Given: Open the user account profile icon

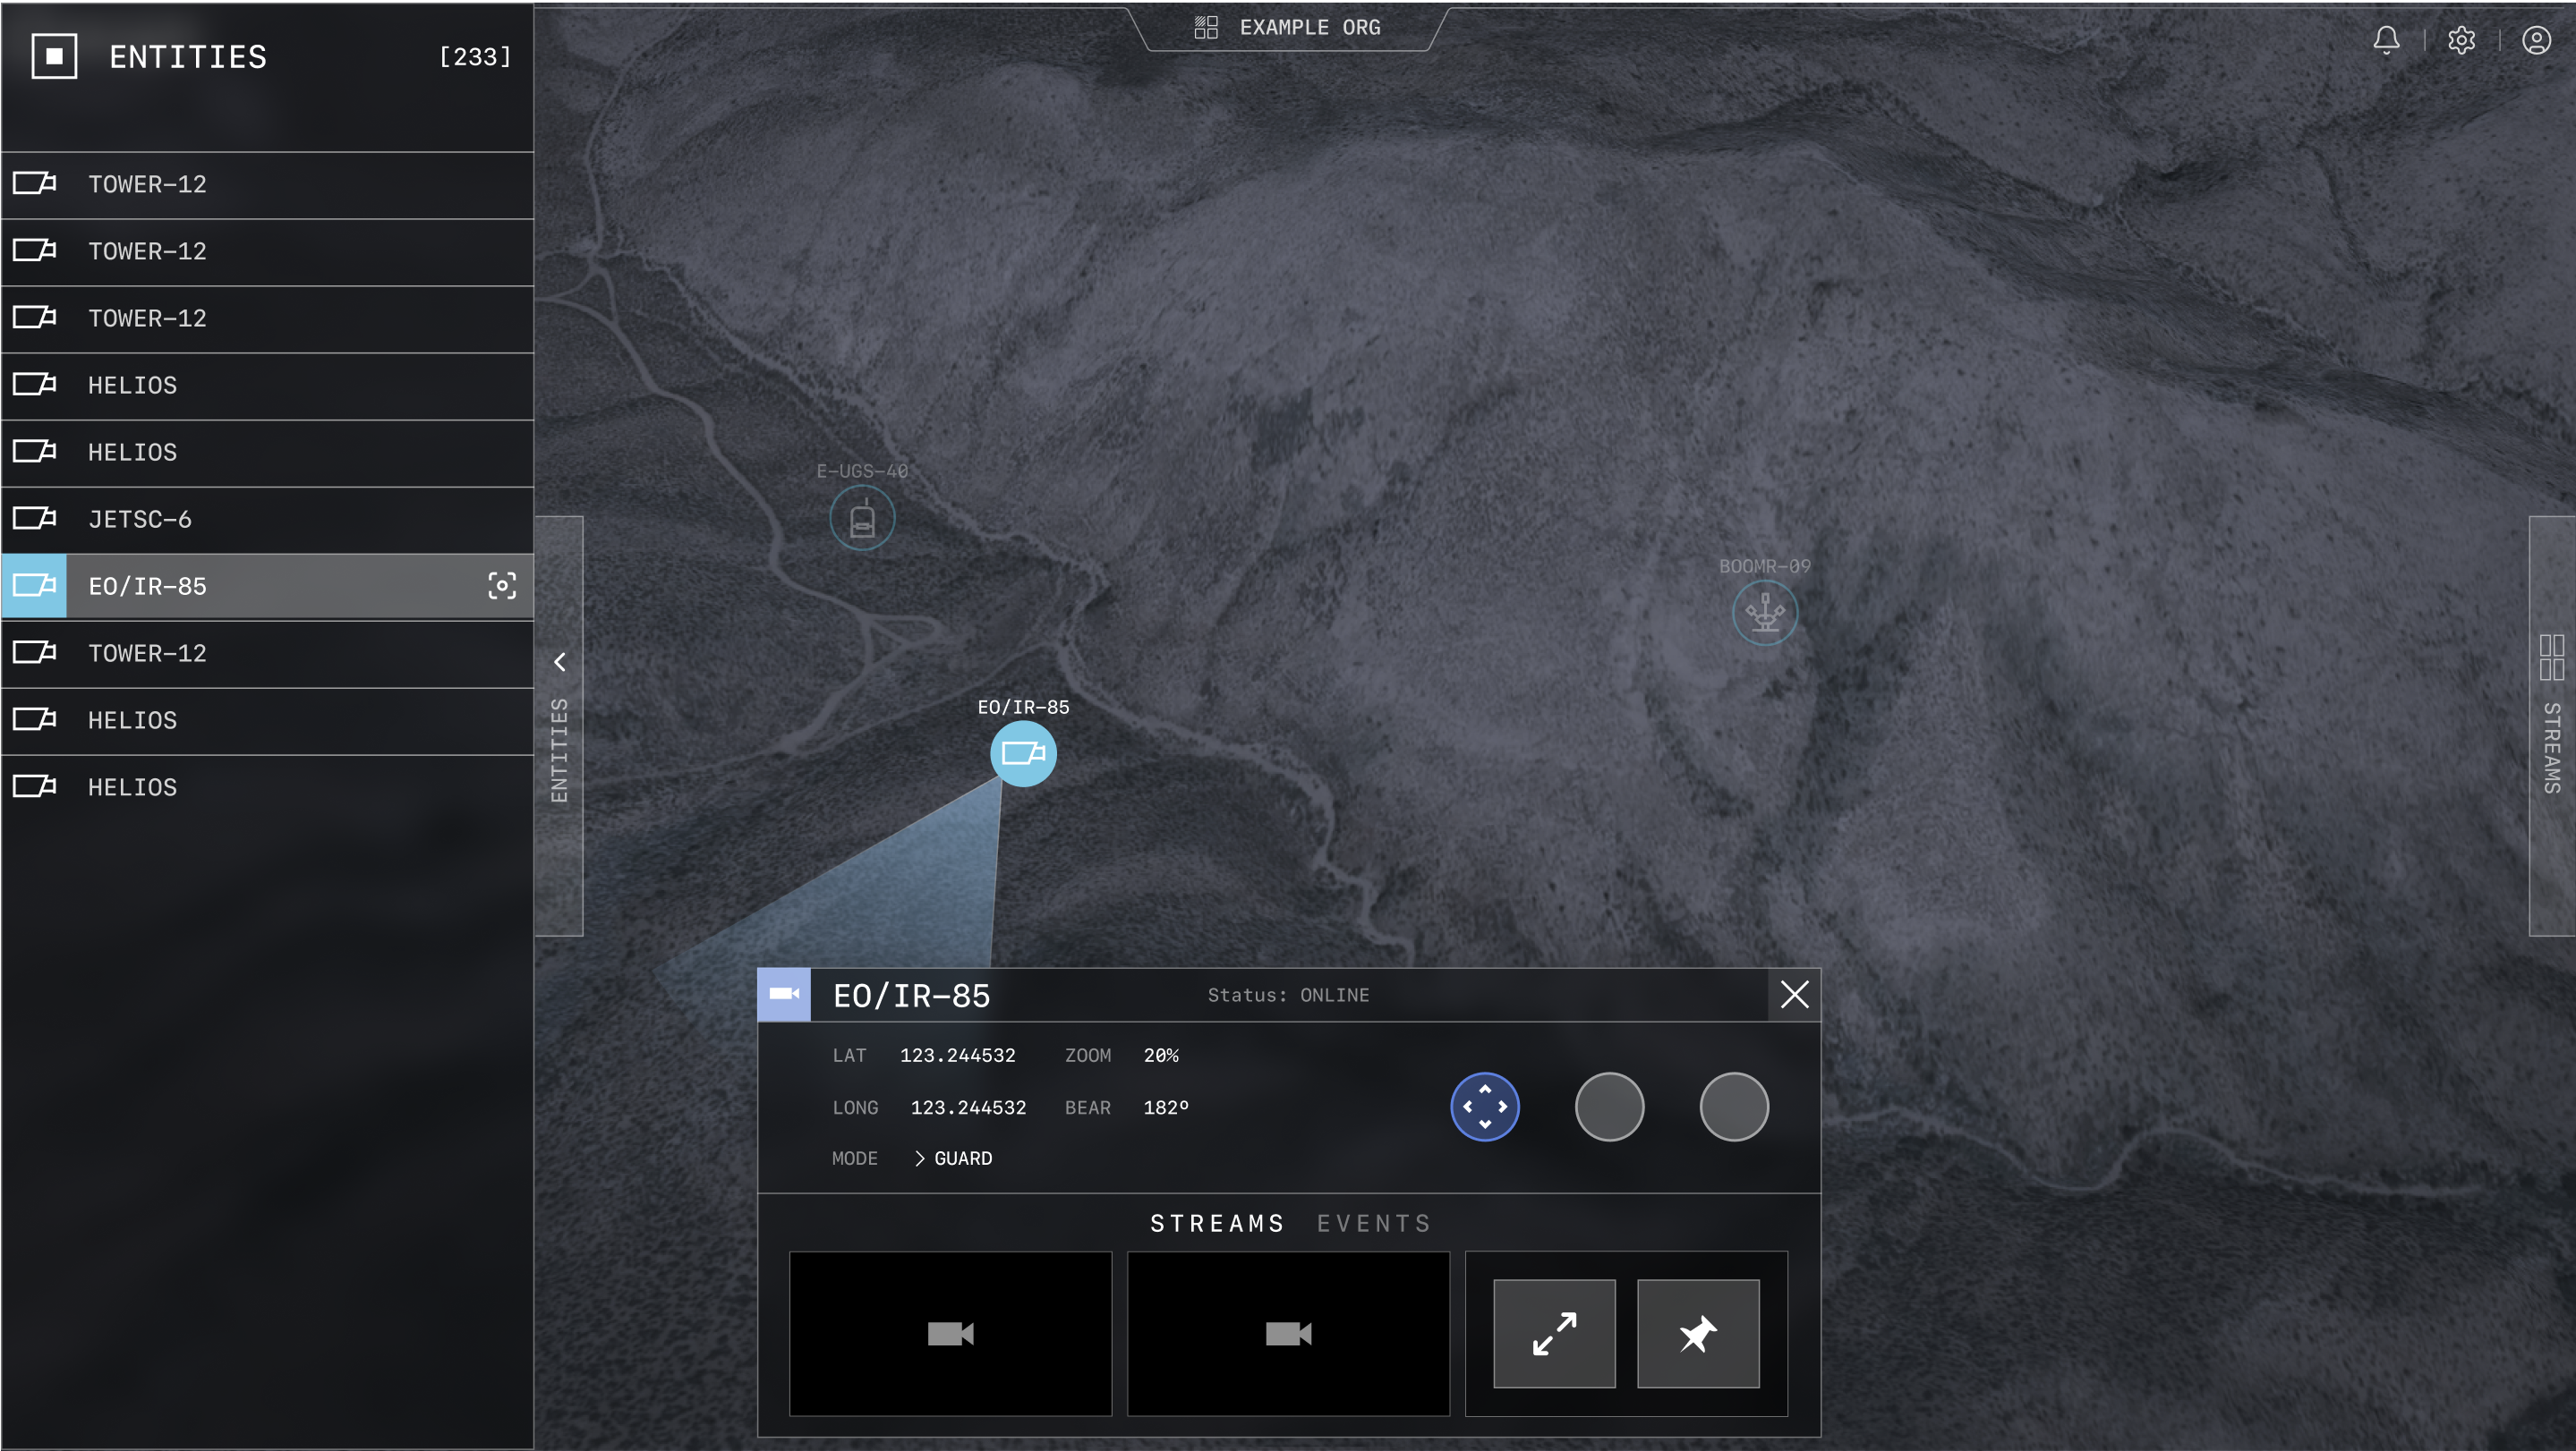Looking at the screenshot, I should (2536, 40).
